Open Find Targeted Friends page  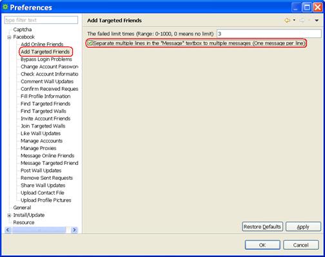[x=46, y=104]
